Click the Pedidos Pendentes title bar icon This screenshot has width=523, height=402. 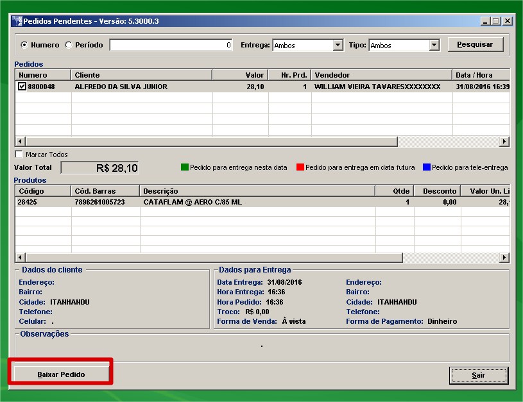click(x=17, y=21)
